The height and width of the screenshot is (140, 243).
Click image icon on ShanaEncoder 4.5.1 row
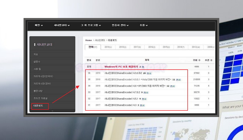coord(145,99)
